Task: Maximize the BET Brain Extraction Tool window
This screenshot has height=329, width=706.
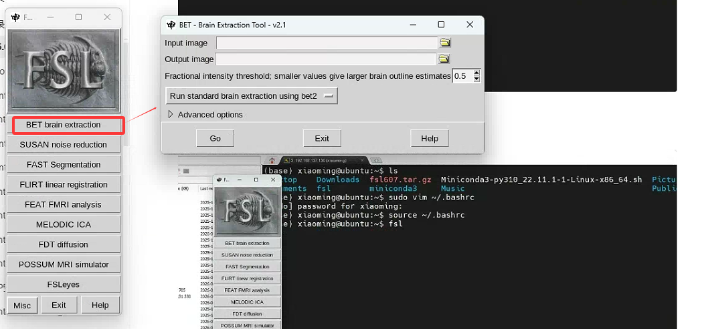Action: 441,25
